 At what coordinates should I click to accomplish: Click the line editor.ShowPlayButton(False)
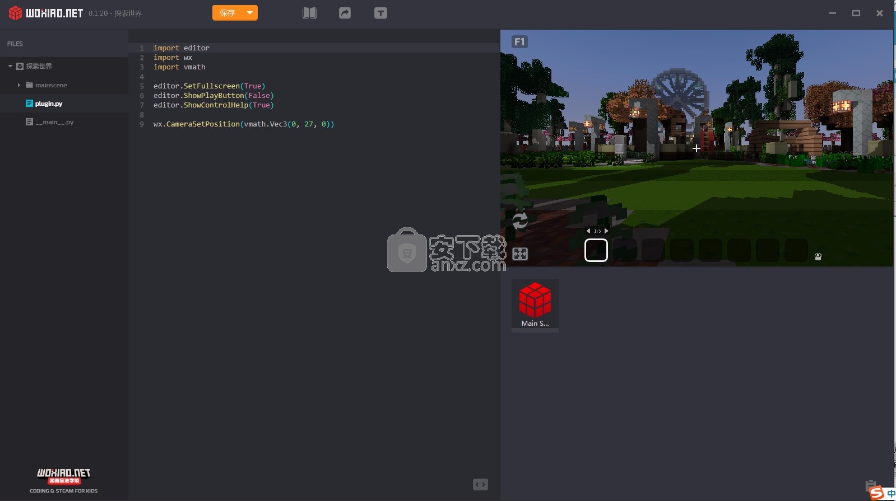[213, 96]
